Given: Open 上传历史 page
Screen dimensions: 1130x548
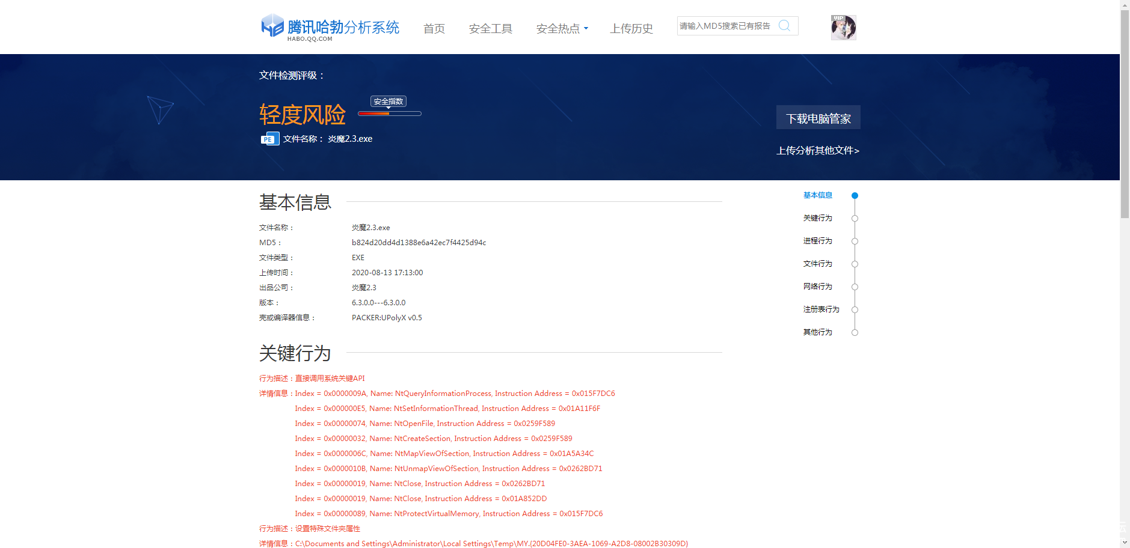Looking at the screenshot, I should (631, 29).
